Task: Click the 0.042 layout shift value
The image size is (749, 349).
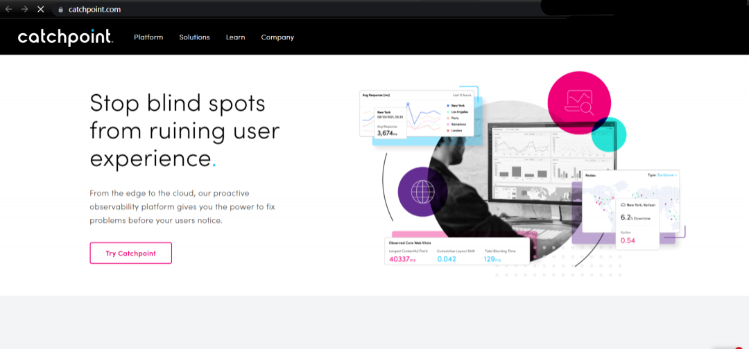Action: click(x=447, y=259)
